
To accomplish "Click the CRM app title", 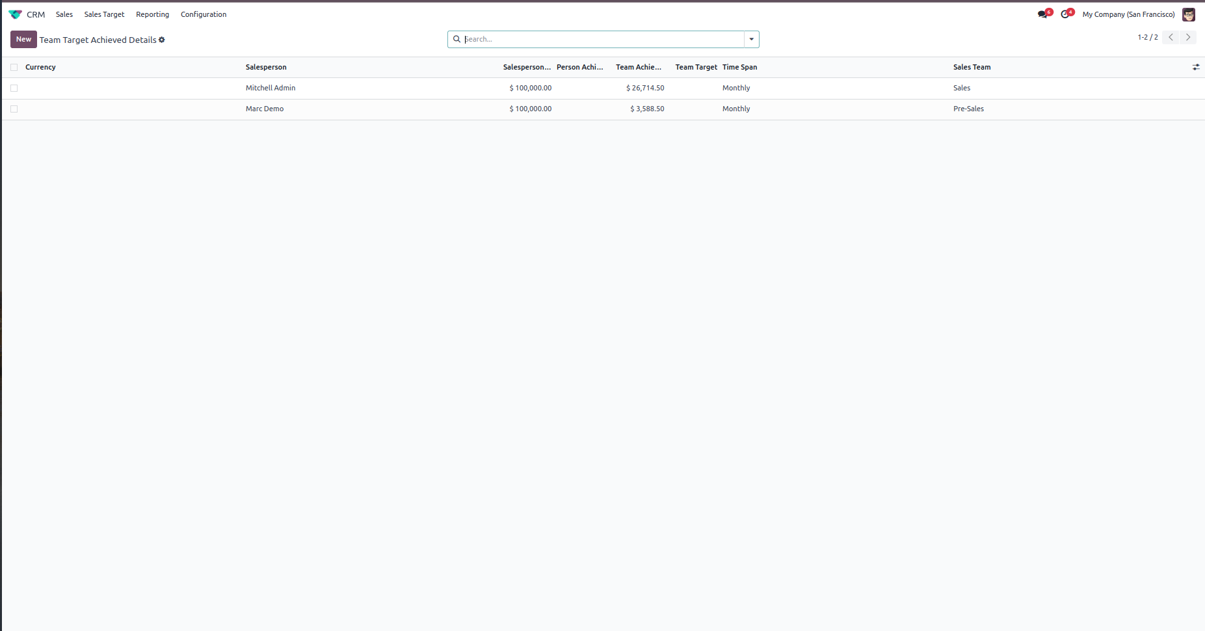I will click(36, 14).
